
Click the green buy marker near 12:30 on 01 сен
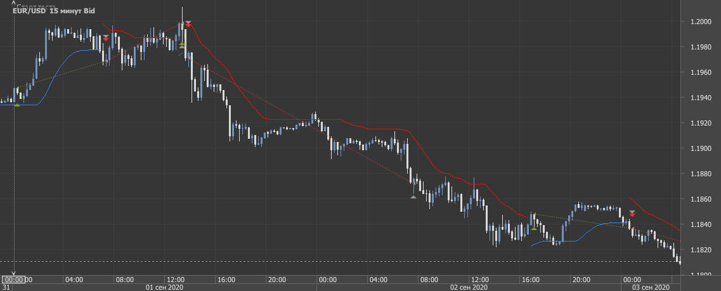click(181, 44)
